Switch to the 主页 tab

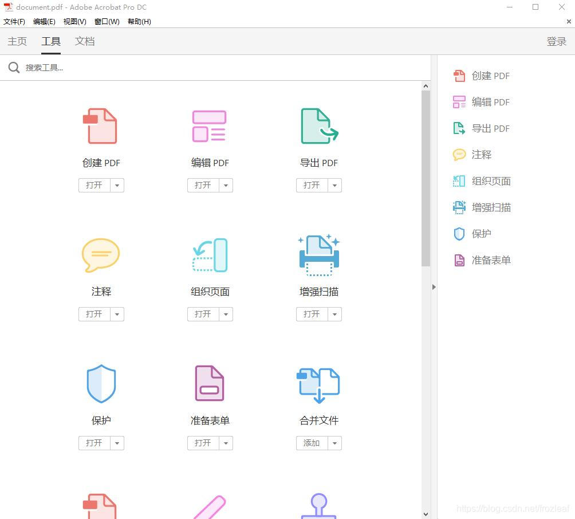point(17,41)
